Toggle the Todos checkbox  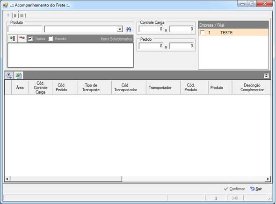click(x=30, y=38)
